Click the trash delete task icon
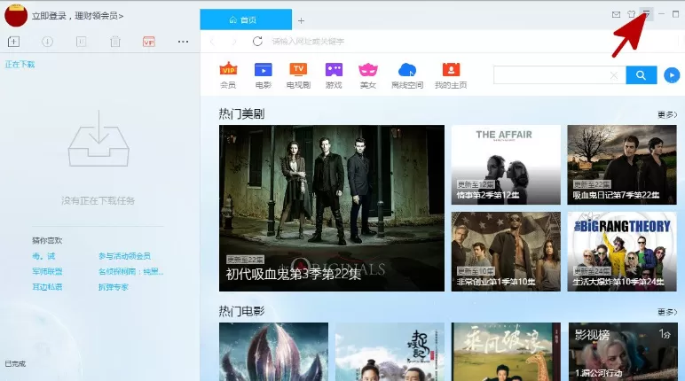The height and width of the screenshot is (381, 685). [x=114, y=42]
